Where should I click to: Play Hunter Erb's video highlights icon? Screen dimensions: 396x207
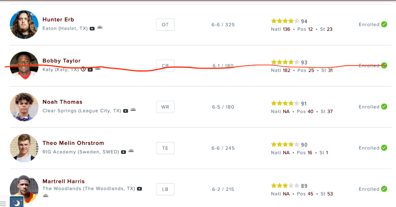(92, 29)
